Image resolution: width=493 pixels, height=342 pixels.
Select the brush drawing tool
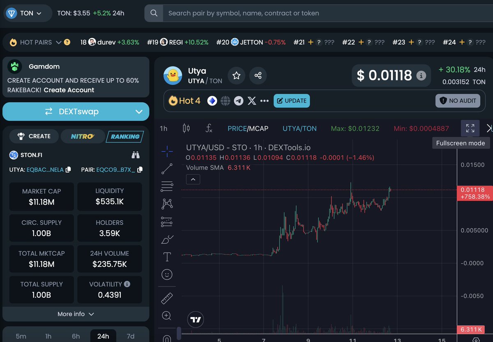167,239
